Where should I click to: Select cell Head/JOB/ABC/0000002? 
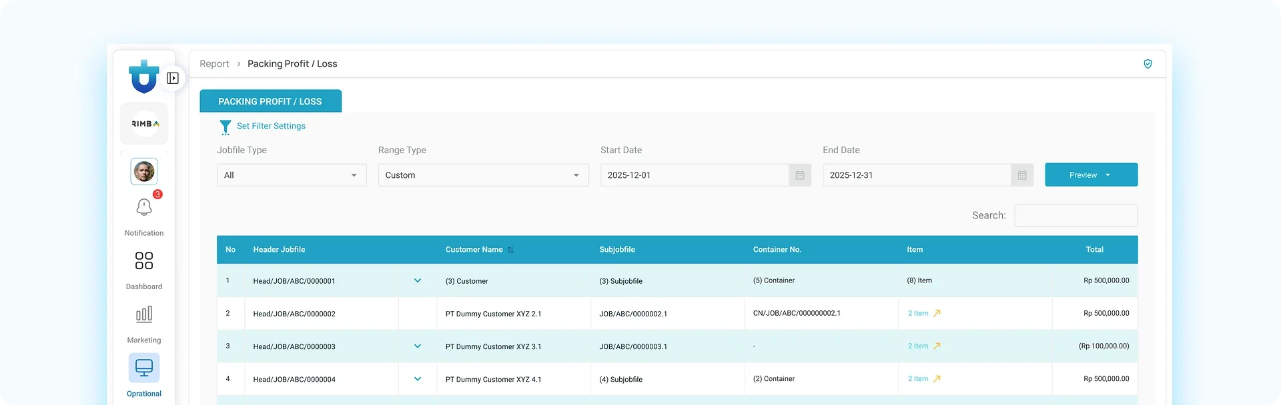click(294, 314)
